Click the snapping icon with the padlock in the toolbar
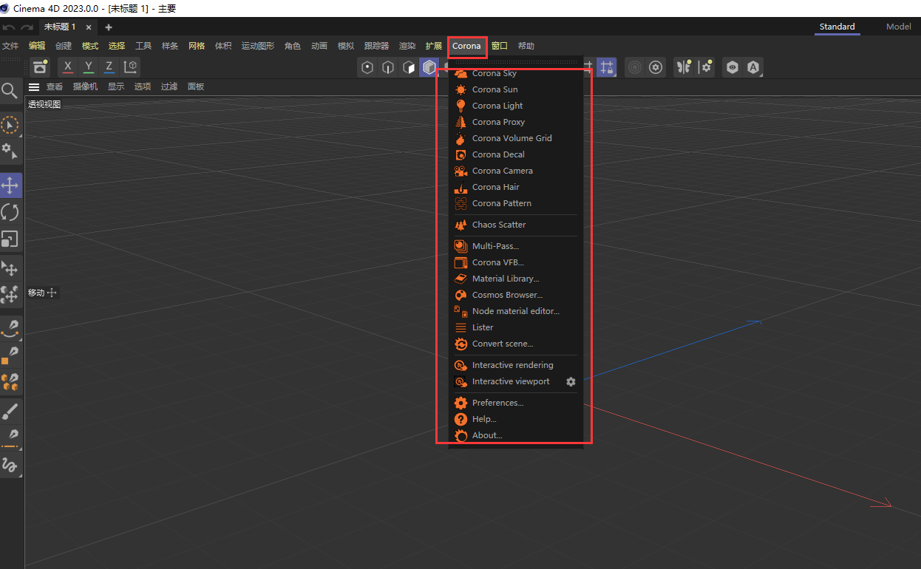Screen dimensions: 921x569 (x=606, y=67)
